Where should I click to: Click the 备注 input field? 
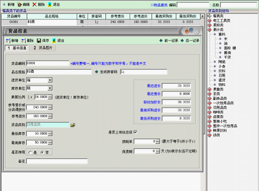[57, 161]
